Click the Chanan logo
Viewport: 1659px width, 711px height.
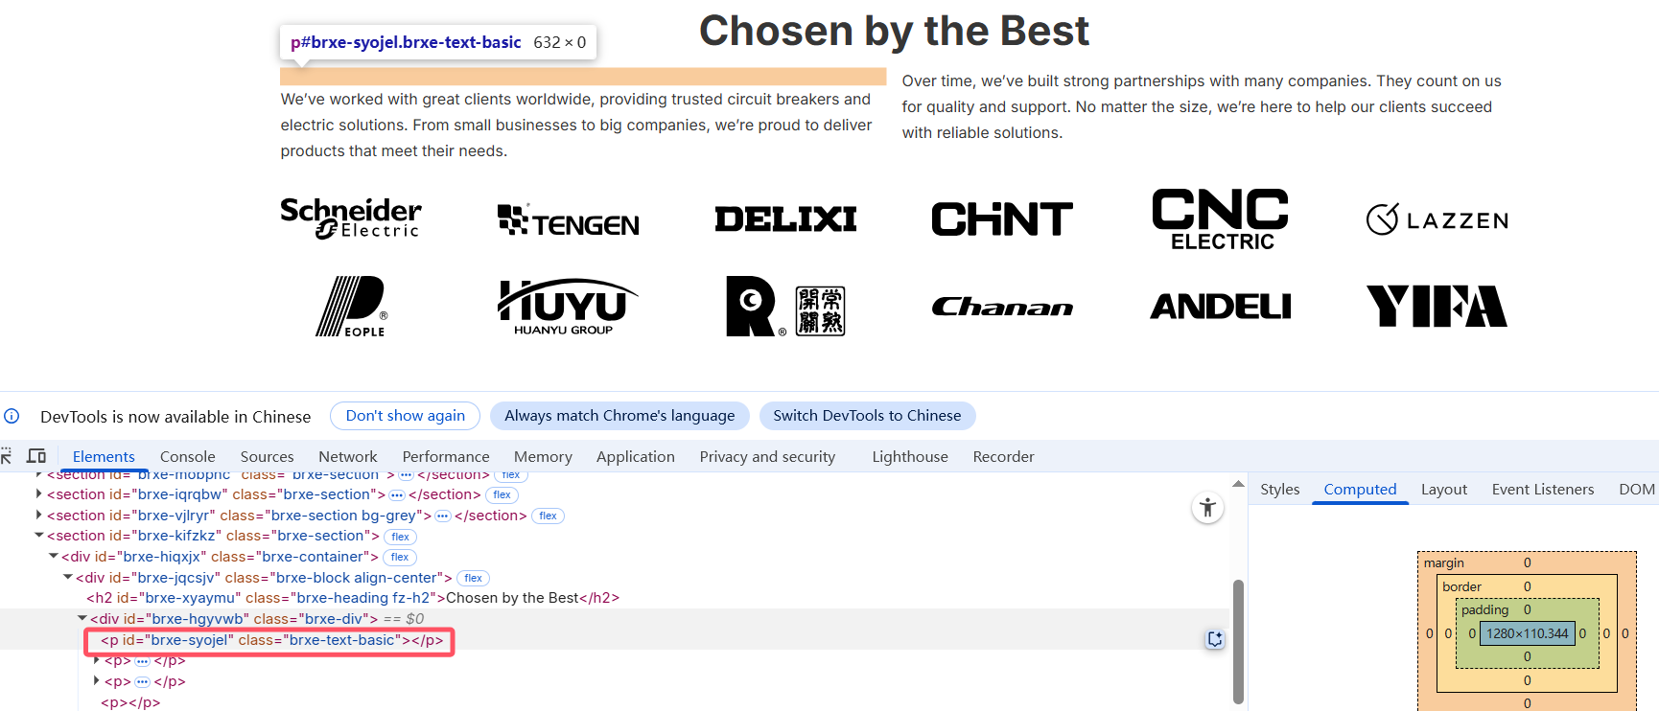[1002, 307]
